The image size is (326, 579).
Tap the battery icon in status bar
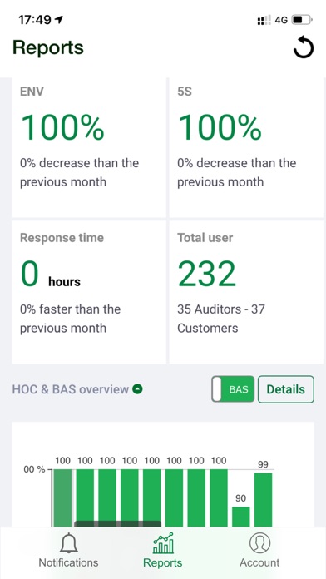(302, 20)
